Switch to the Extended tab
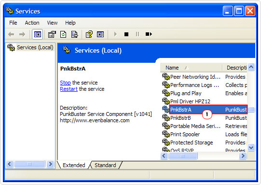Viewport: 261px width, 185px height. pyautogui.click(x=74, y=165)
